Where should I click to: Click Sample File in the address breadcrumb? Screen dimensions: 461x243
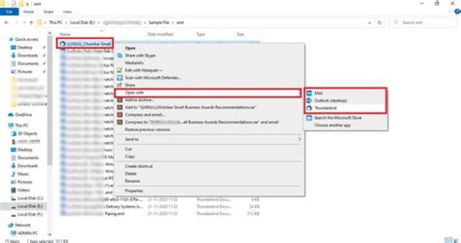tap(159, 22)
